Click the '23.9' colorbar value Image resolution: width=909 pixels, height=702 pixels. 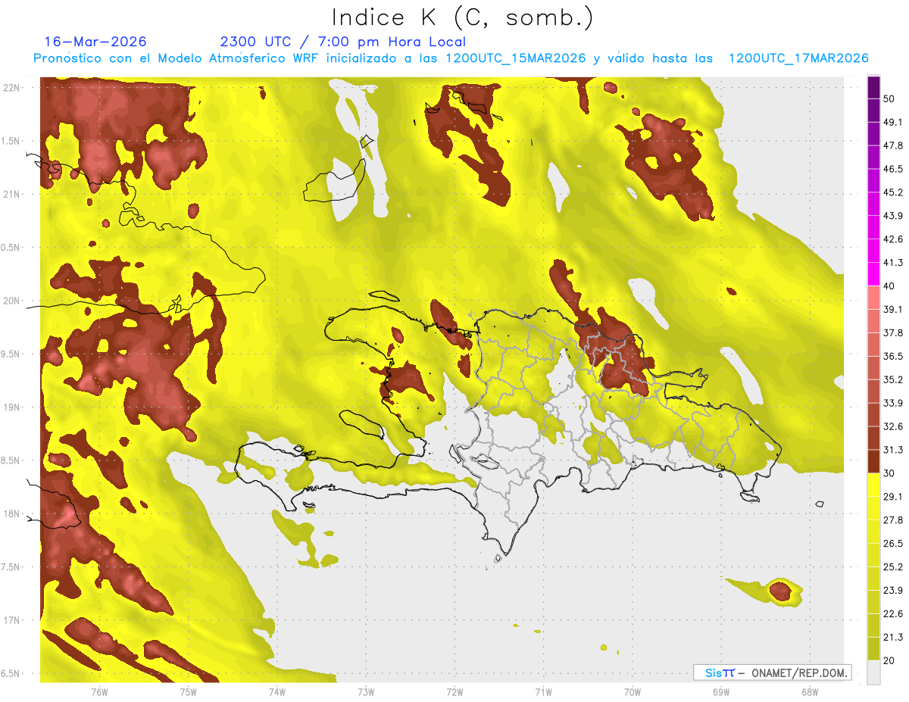coord(893,591)
